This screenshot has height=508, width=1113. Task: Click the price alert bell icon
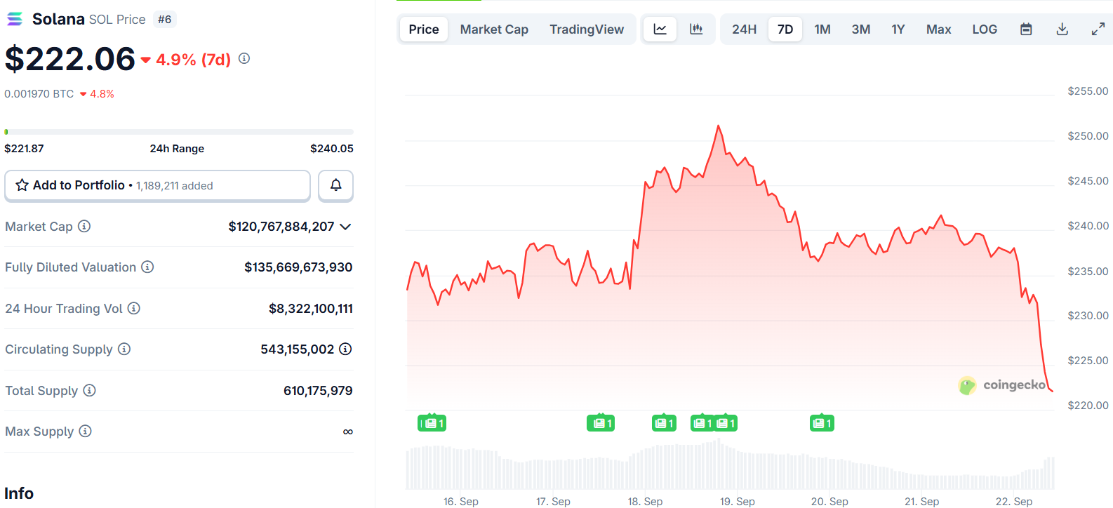pyautogui.click(x=335, y=185)
